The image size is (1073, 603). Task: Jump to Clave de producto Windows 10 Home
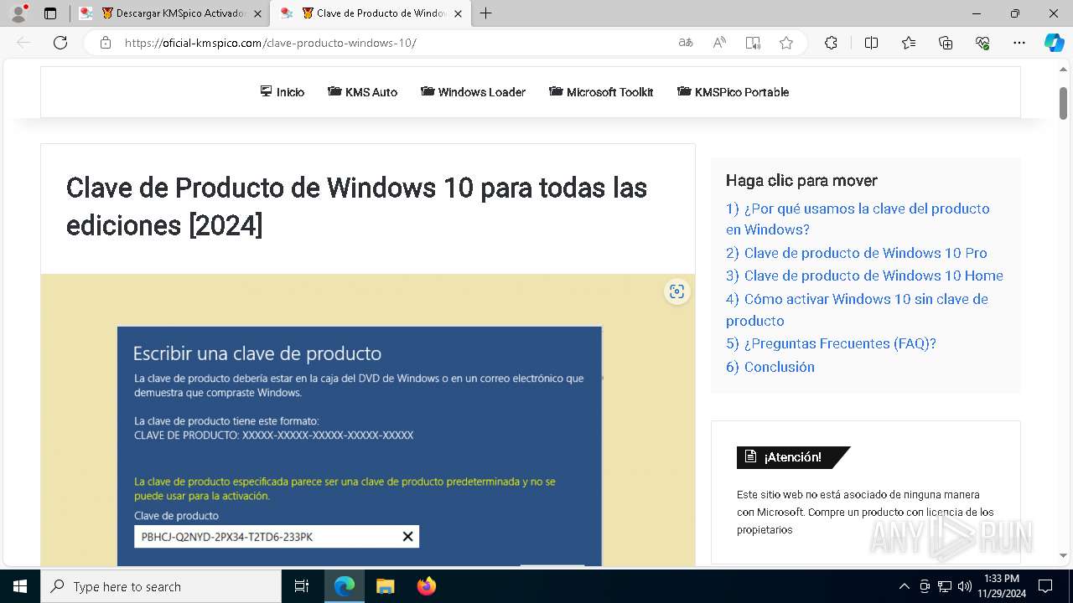(x=864, y=276)
